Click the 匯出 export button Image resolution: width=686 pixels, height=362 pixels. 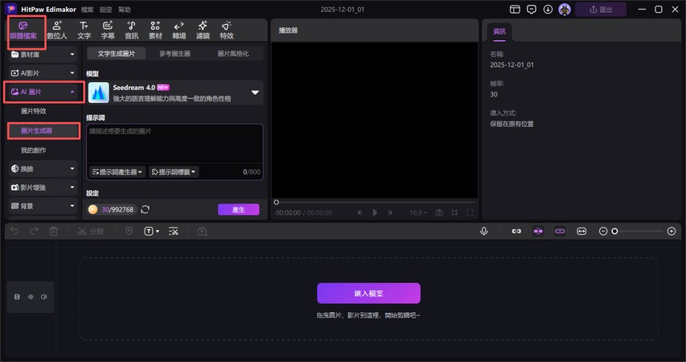click(x=601, y=9)
